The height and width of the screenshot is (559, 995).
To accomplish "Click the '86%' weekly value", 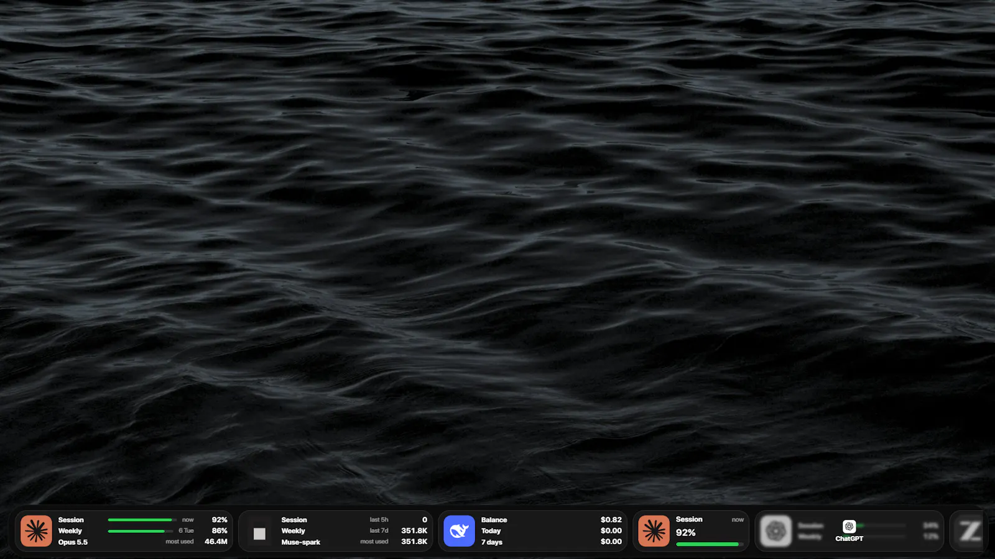I will [x=220, y=531].
